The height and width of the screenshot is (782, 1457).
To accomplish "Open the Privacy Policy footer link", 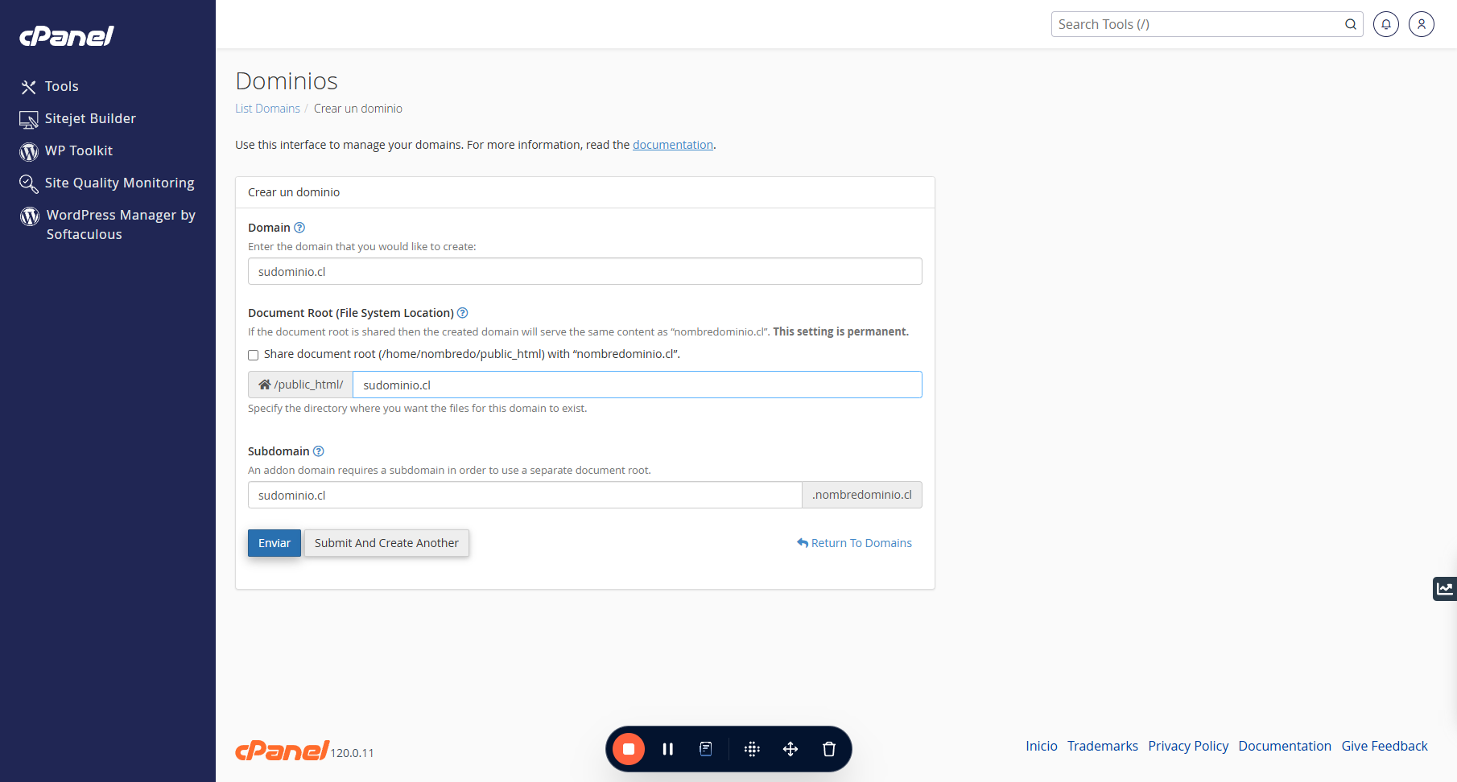I will [x=1188, y=746].
